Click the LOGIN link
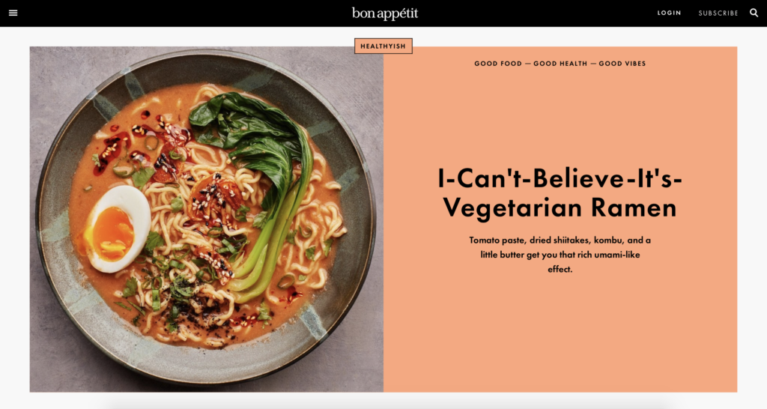 click(x=669, y=13)
